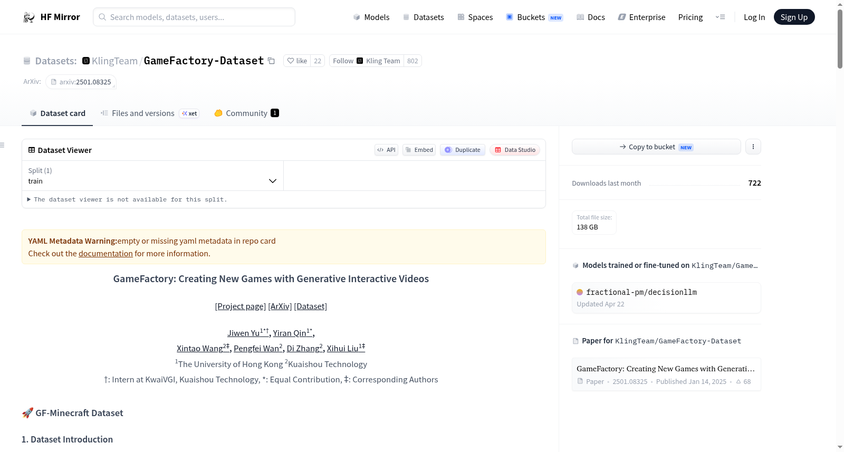Viewport: 844px width, 452px height.
Task: Open Jiwen Yu author link
Action: tap(247, 333)
